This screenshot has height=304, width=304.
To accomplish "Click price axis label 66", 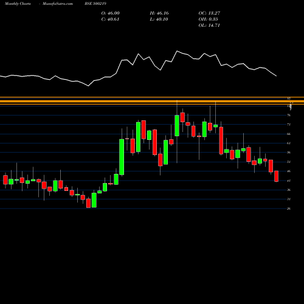I will pos(289,134).
